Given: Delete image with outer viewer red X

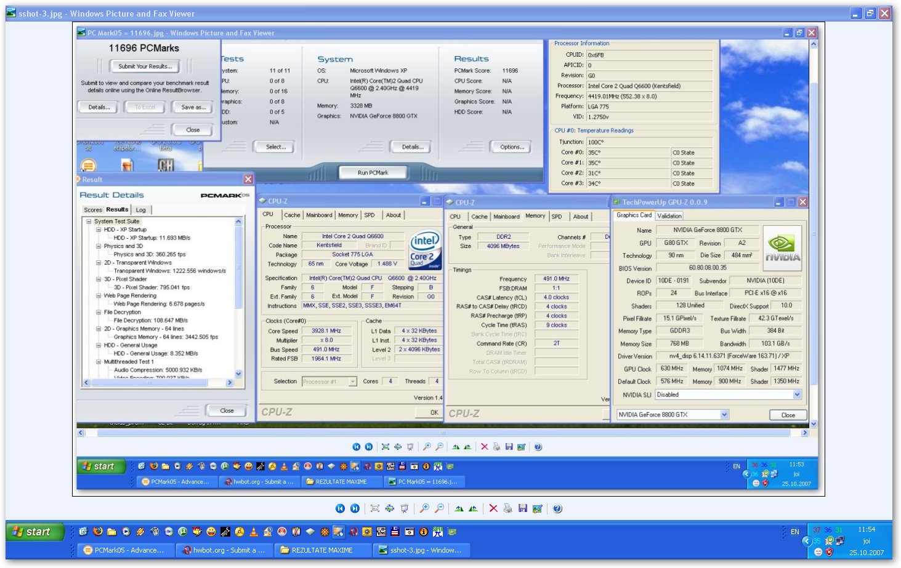Looking at the screenshot, I should click(x=493, y=508).
